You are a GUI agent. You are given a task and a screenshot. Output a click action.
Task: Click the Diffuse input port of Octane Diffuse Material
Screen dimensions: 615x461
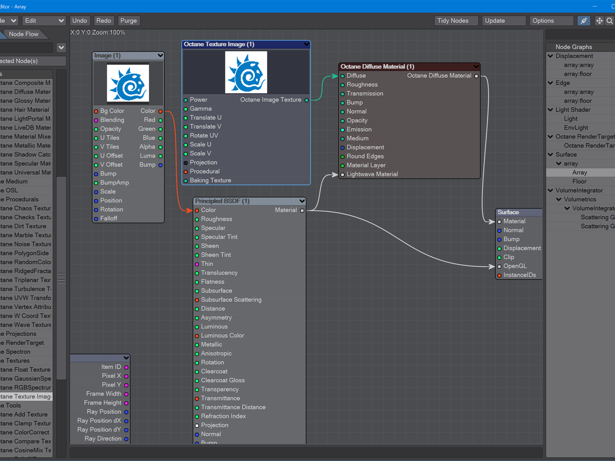coord(343,76)
